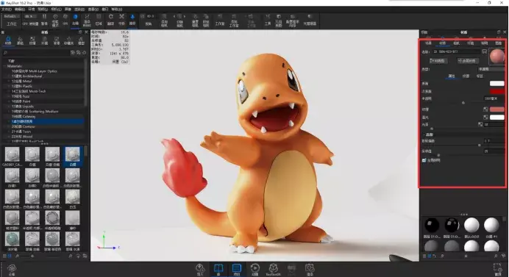Screen dimensions: 509x277
Task: Expand the Mold-Tech folder arrow
Action: click(x=9, y=91)
